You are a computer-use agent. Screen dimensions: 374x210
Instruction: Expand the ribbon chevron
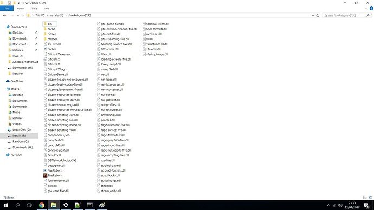coord(366,8)
